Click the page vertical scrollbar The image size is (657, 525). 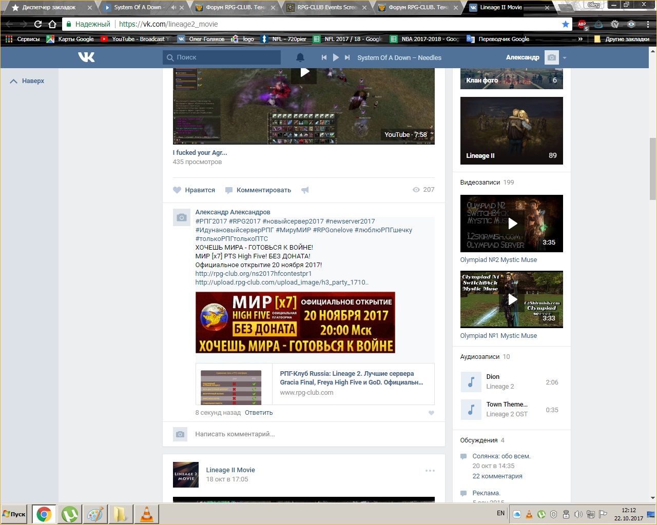tap(653, 169)
